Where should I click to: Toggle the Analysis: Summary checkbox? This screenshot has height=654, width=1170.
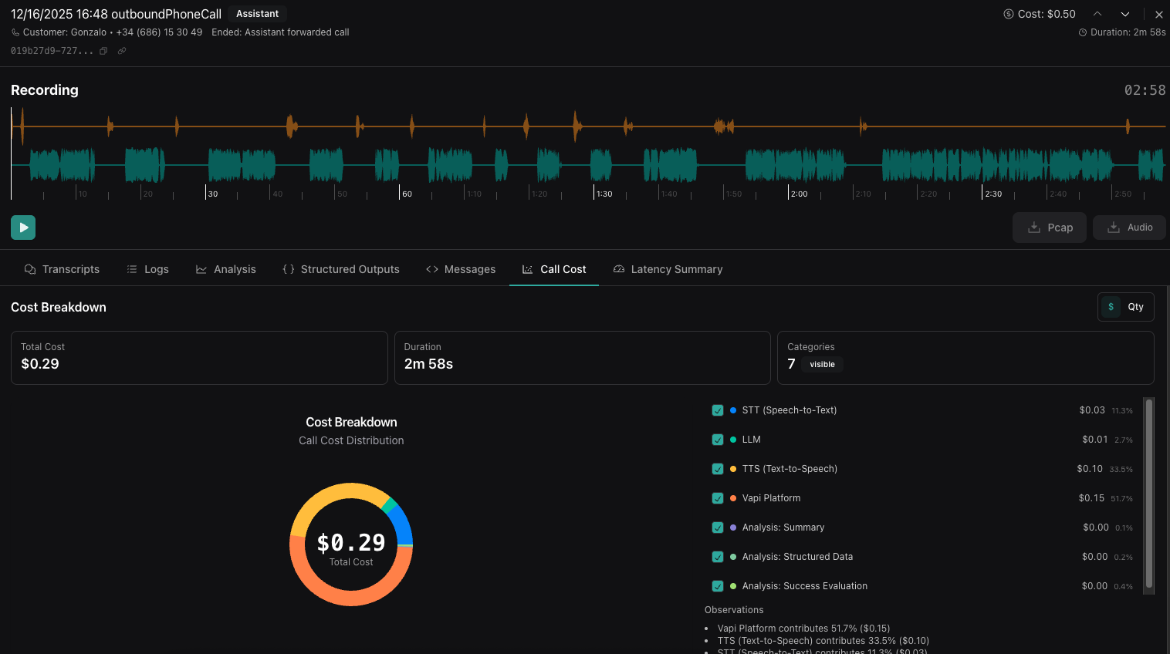click(718, 528)
